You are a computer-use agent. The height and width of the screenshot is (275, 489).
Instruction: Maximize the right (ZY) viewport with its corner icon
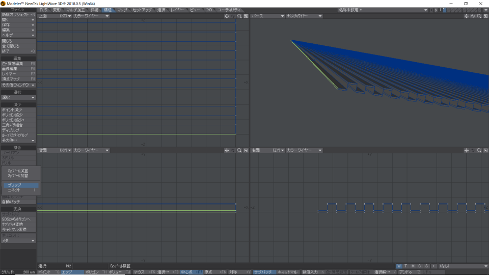[x=485, y=150]
